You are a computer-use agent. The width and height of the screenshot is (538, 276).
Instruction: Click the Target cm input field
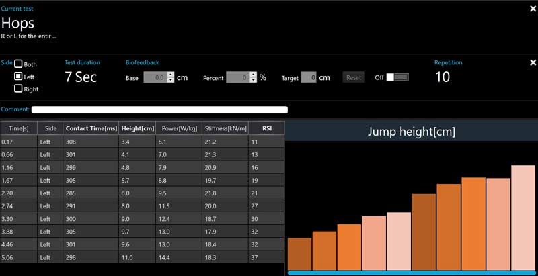tap(309, 77)
